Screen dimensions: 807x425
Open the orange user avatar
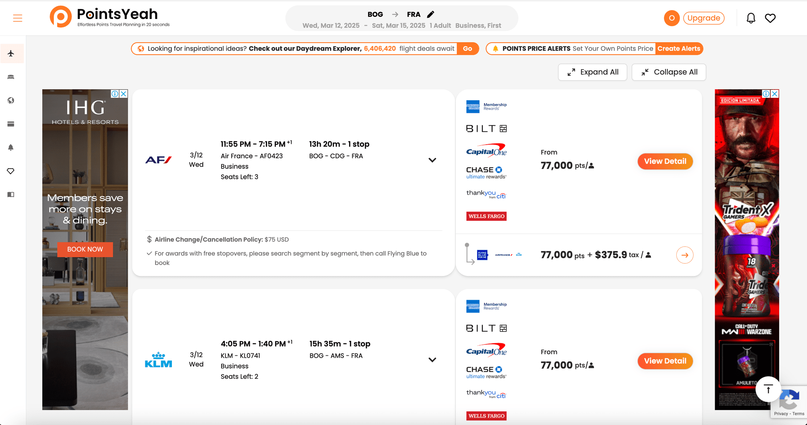point(671,18)
